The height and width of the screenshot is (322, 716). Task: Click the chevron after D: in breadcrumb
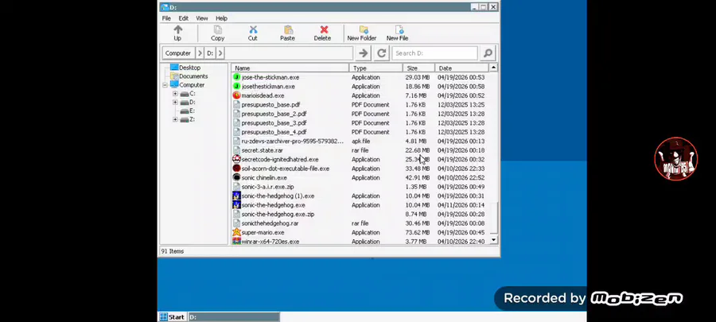click(220, 53)
